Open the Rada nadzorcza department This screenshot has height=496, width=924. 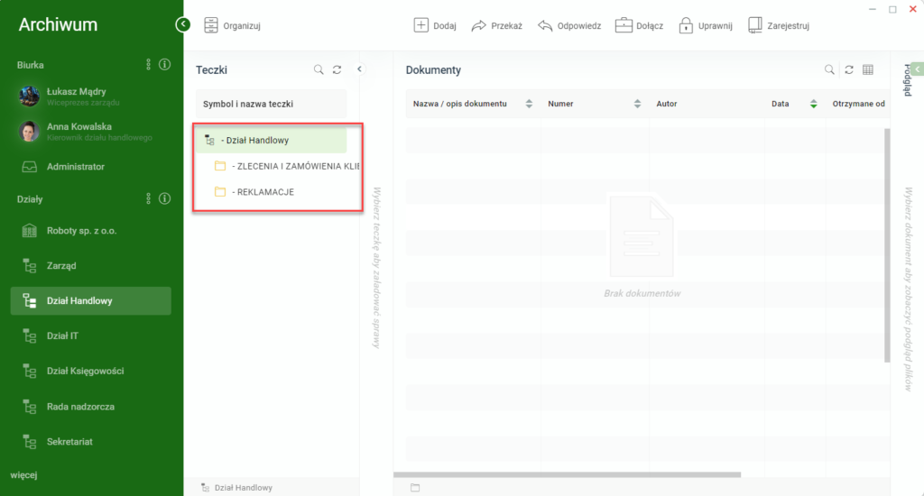coord(91,407)
